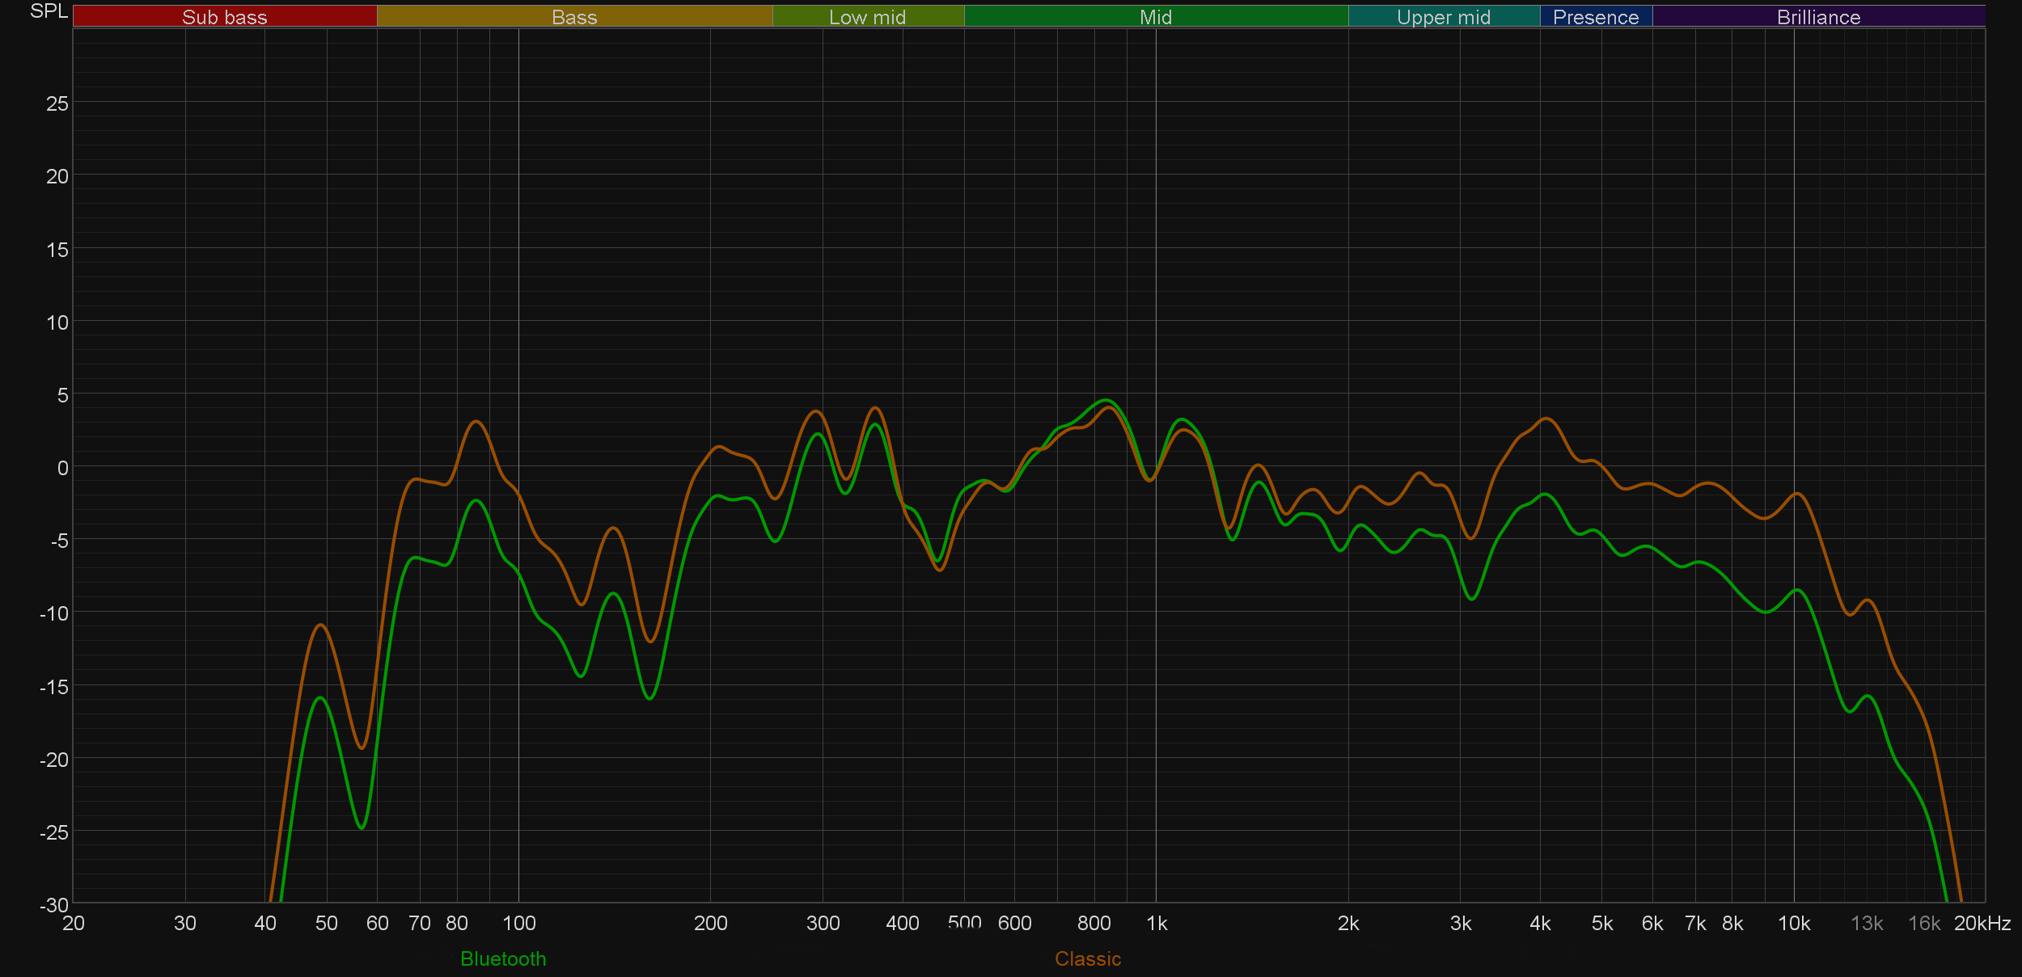The image size is (2022, 977).
Task: Click the 20kHz frequency axis label
Action: pos(1982,923)
